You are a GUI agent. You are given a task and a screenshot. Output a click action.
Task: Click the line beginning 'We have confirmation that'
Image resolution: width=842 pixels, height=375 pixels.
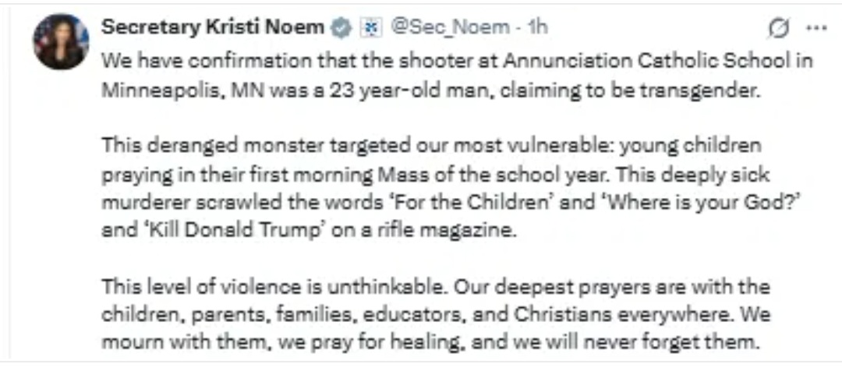click(x=456, y=61)
